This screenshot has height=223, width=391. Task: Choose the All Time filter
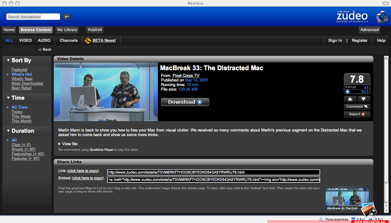coord(20,107)
